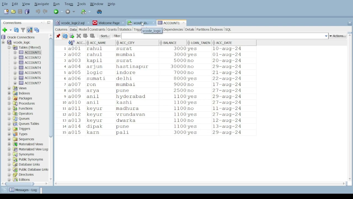
Task: Click the Messages - Log panel icon
Action: pyautogui.click(x=12, y=190)
